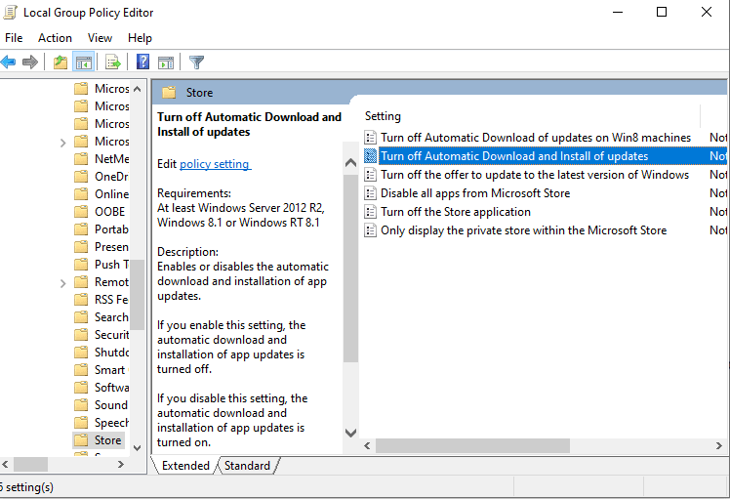Open Help with the question mark icon
Image resolution: width=730 pixels, height=499 pixels.
tap(142, 62)
